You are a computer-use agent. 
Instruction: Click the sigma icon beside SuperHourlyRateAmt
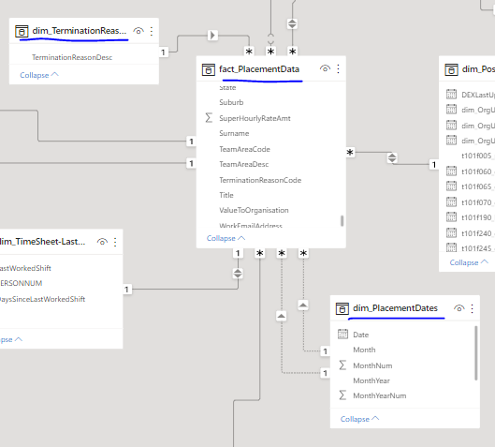[209, 117]
